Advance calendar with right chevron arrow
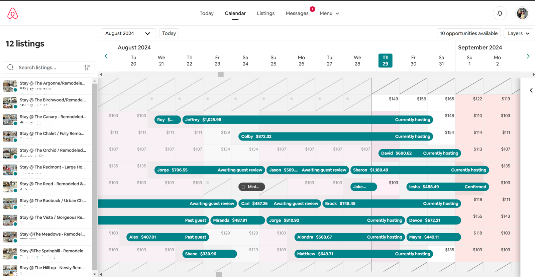The width and height of the screenshot is (535, 277). (528, 56)
